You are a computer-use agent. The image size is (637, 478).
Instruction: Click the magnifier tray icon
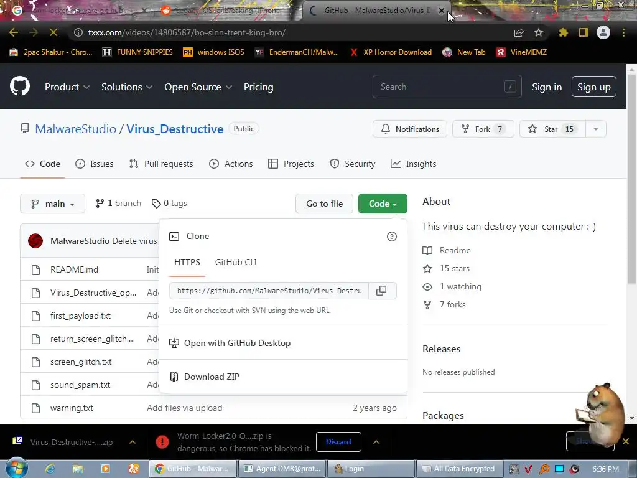pos(544,469)
